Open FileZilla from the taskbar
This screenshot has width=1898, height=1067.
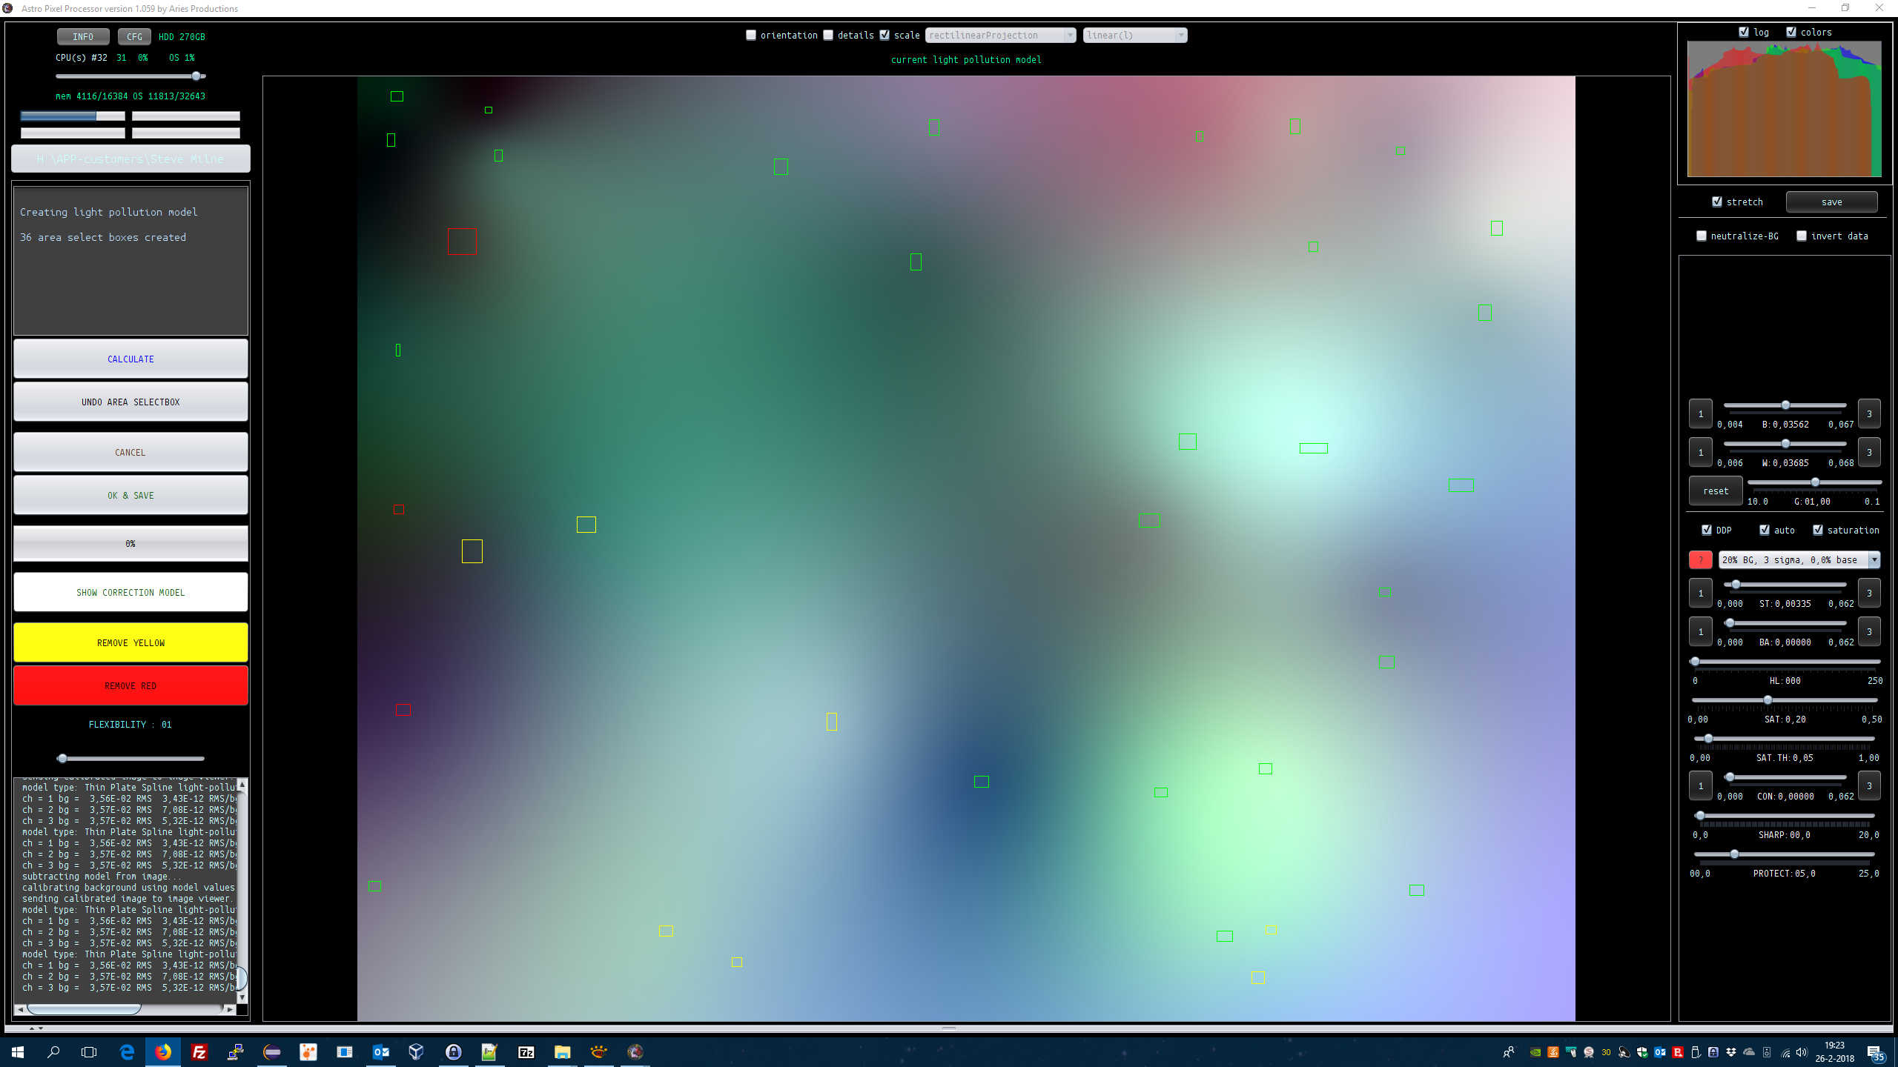(x=199, y=1052)
